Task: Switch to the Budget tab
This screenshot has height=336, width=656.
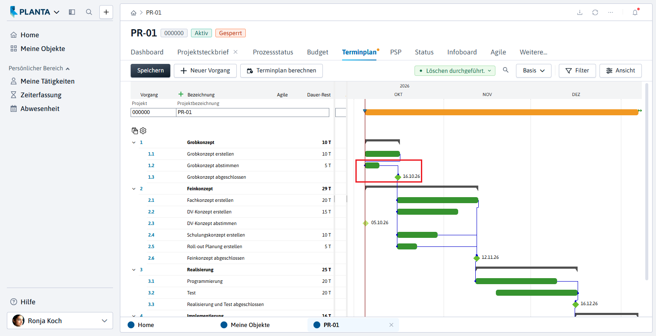Action: [x=318, y=52]
